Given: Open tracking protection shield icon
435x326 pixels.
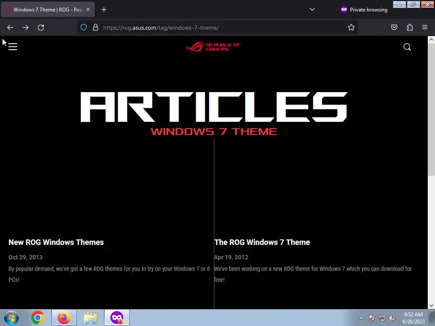Looking at the screenshot, I should [x=84, y=28].
